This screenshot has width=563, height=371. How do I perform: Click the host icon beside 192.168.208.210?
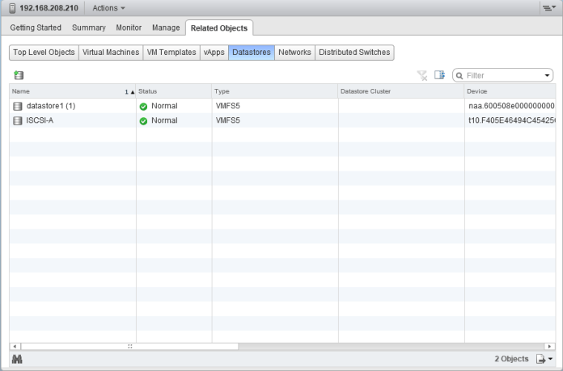click(13, 8)
